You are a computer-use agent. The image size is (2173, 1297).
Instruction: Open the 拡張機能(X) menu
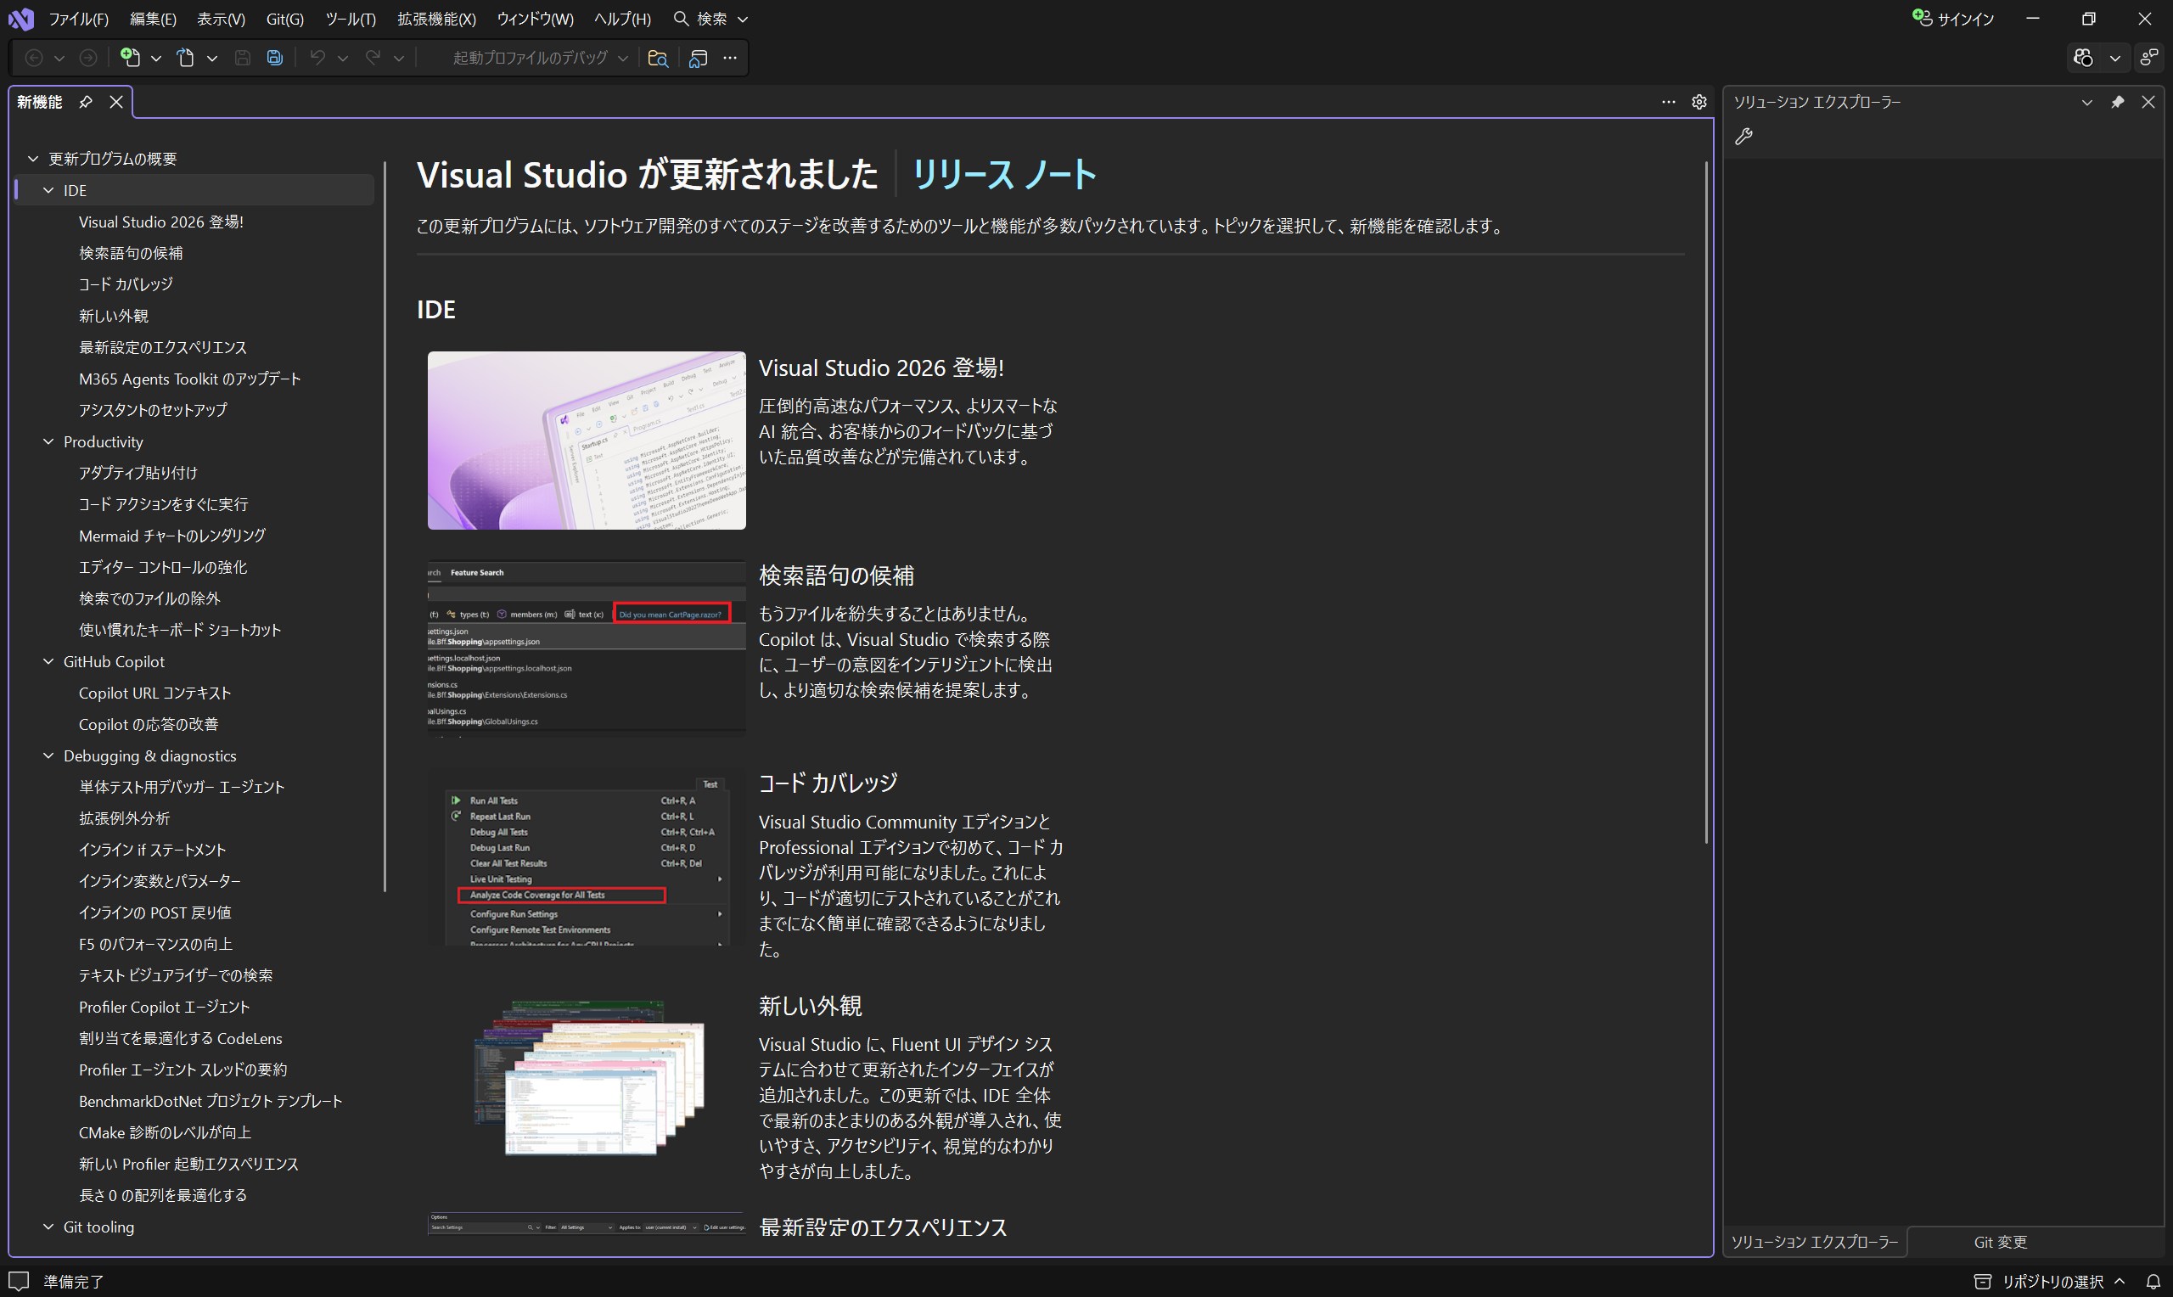(x=436, y=19)
